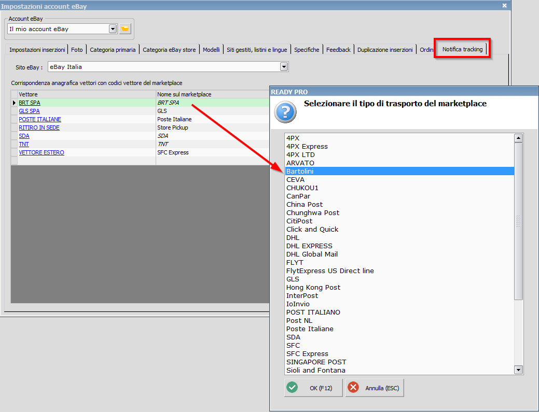This screenshot has height=412, width=539.
Task: Open the BRT SPA carrier link
Action: click(x=30, y=103)
